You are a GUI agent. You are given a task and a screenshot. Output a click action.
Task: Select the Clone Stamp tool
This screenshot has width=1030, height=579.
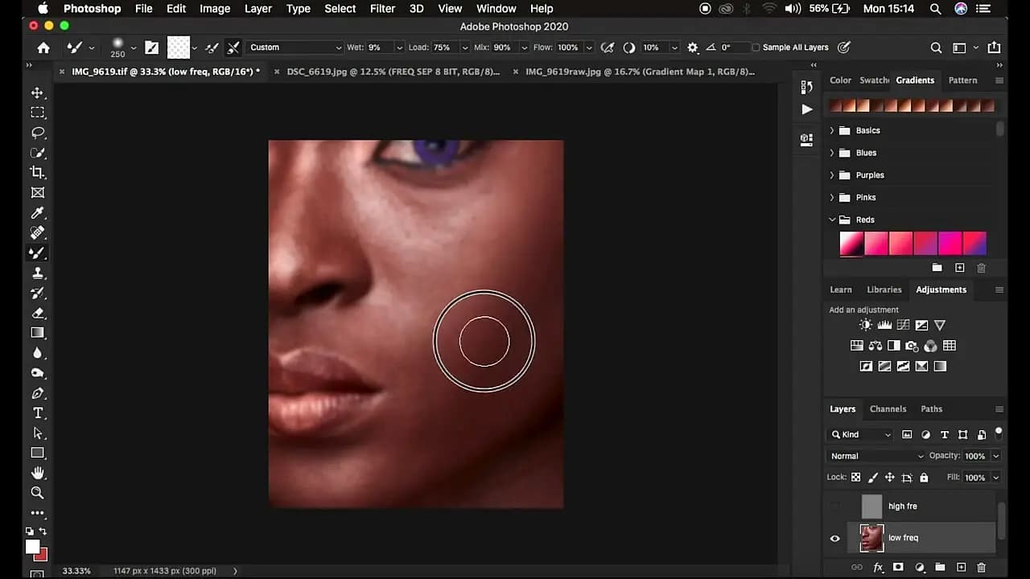click(38, 273)
